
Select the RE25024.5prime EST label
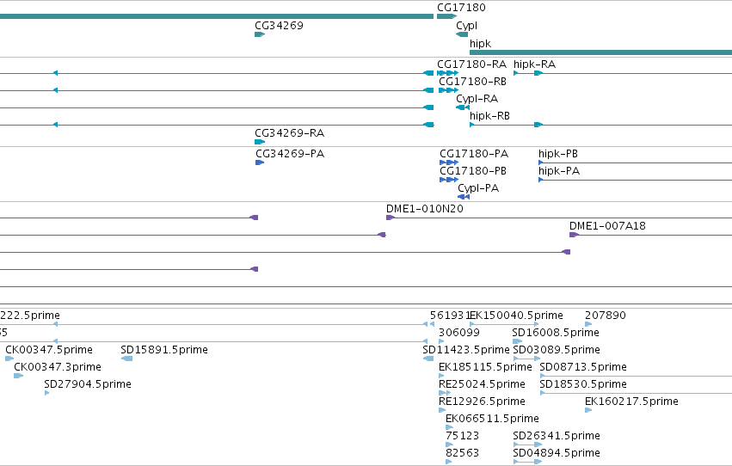click(x=482, y=384)
